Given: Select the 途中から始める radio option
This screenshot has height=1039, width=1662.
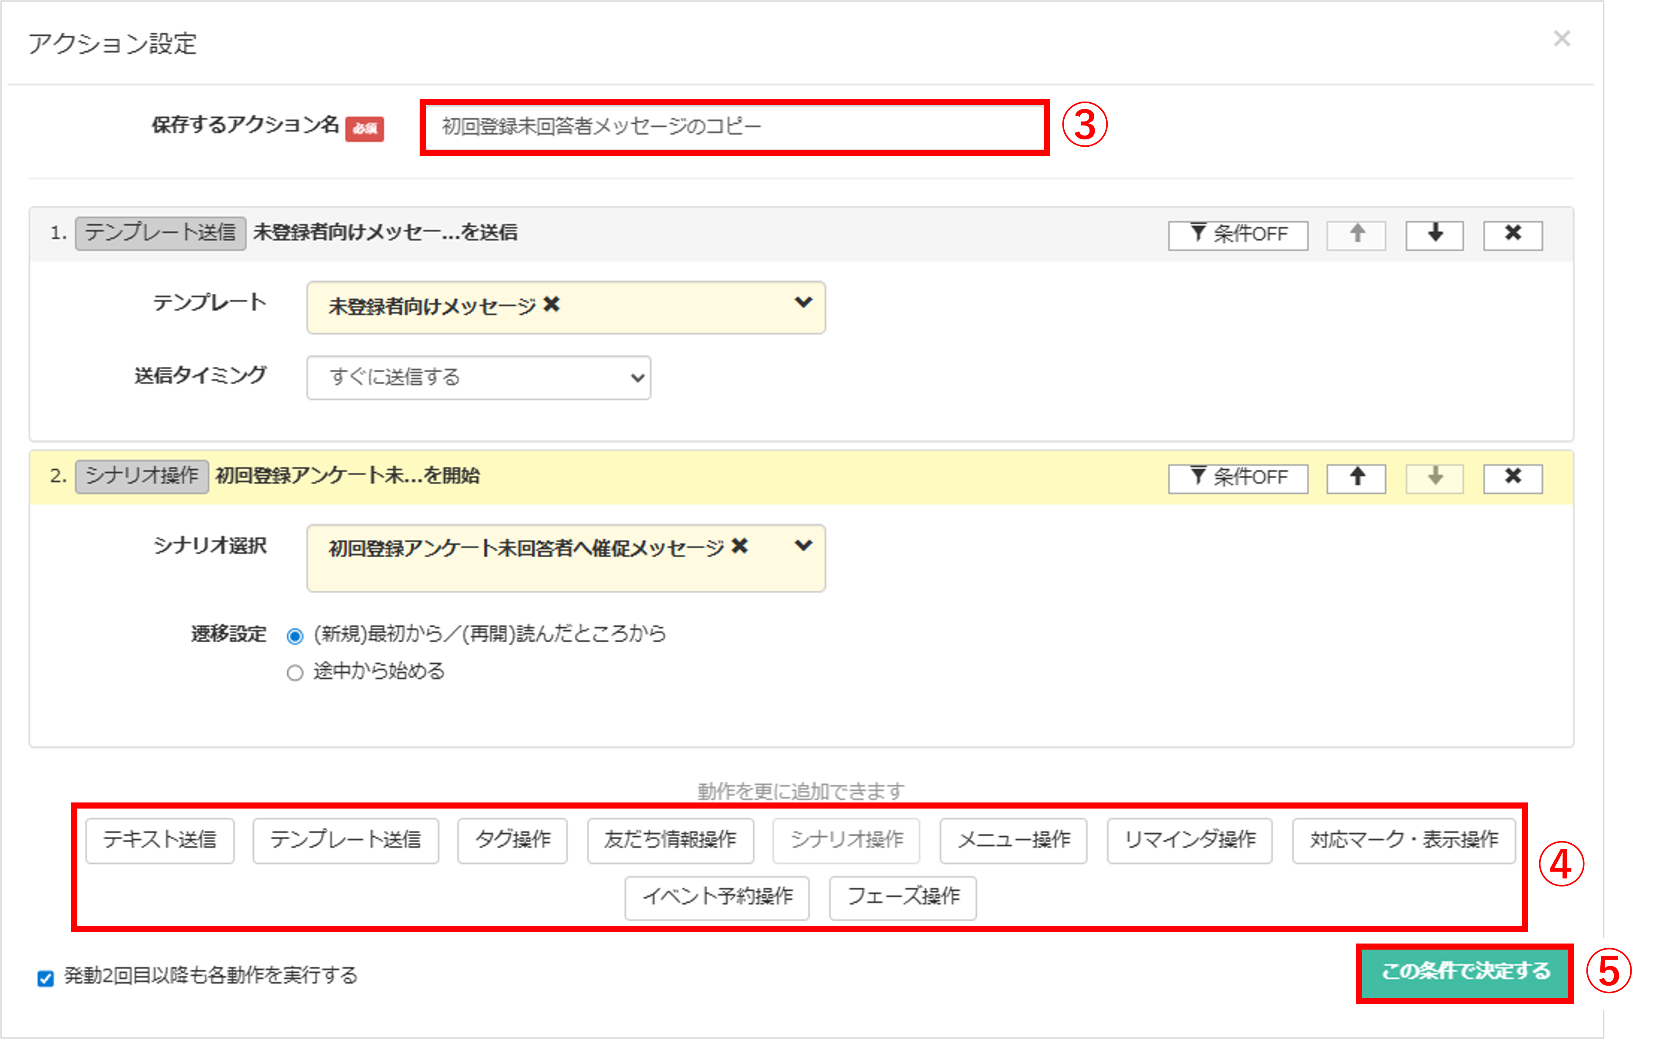Looking at the screenshot, I should pos(295,673).
